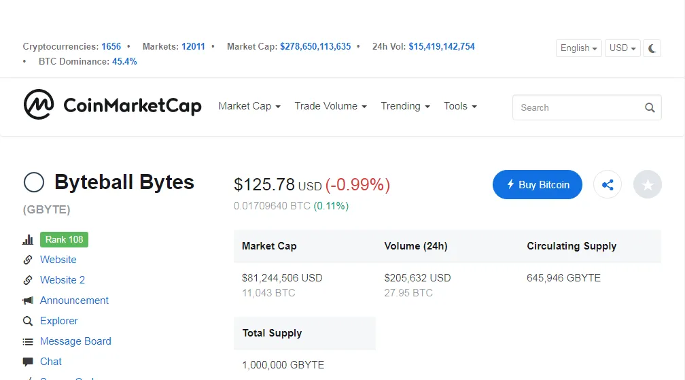Screen dimensions: 685x380
Task: Click the Explorer magnifier icon
Action: pos(28,321)
